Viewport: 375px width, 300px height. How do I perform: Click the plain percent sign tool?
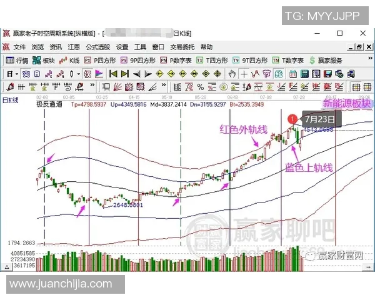coord(201,87)
